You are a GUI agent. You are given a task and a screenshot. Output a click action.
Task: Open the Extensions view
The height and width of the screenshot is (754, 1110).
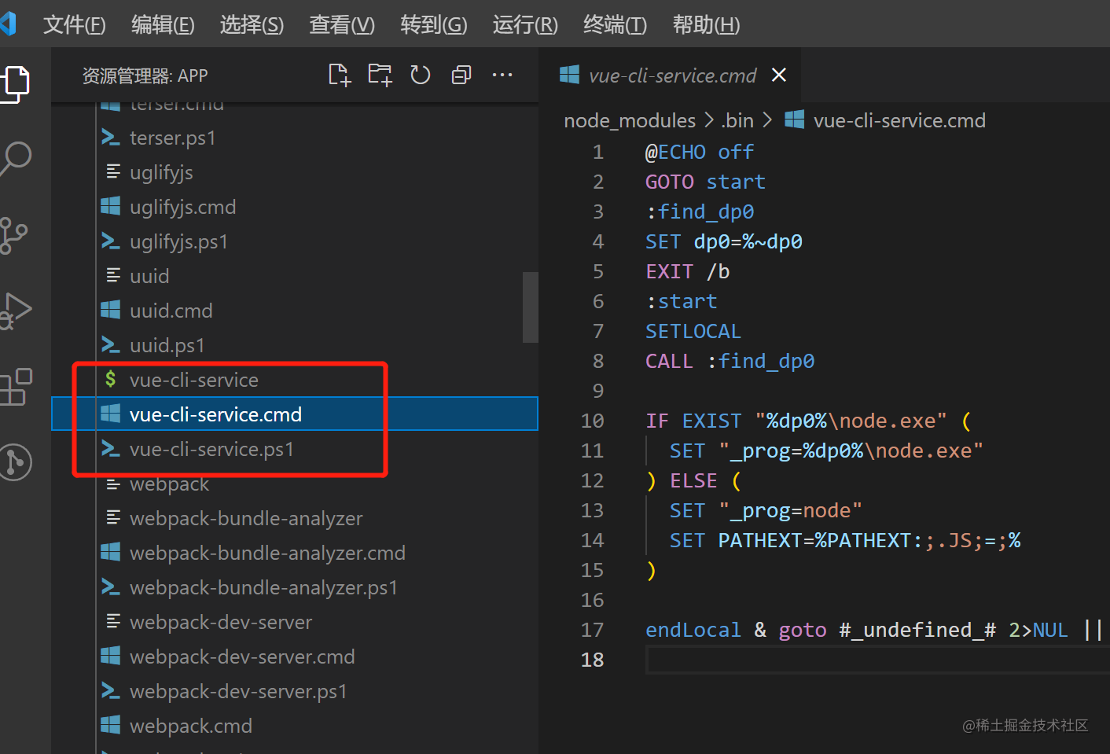(x=16, y=386)
